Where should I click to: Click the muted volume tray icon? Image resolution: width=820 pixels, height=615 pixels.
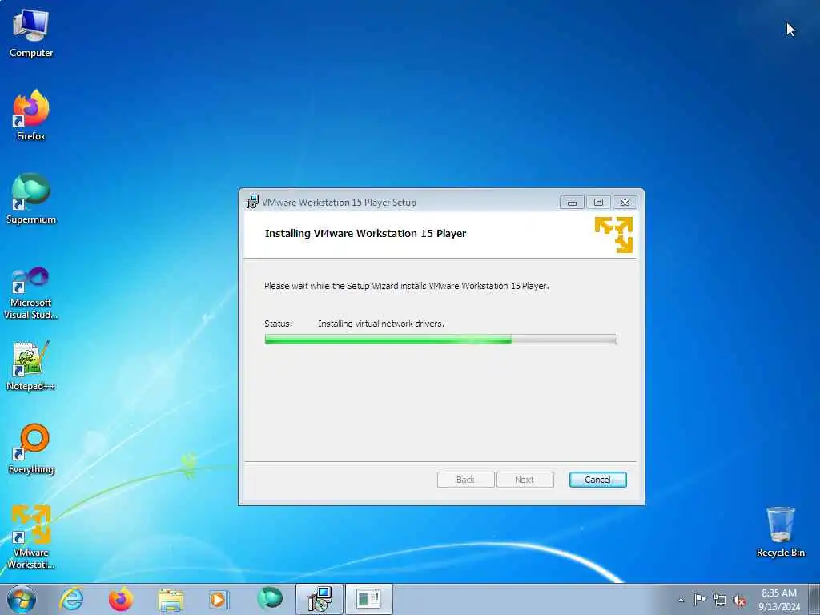pos(739,601)
